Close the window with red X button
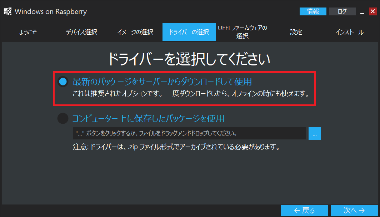380x217 pixels. 372,11
